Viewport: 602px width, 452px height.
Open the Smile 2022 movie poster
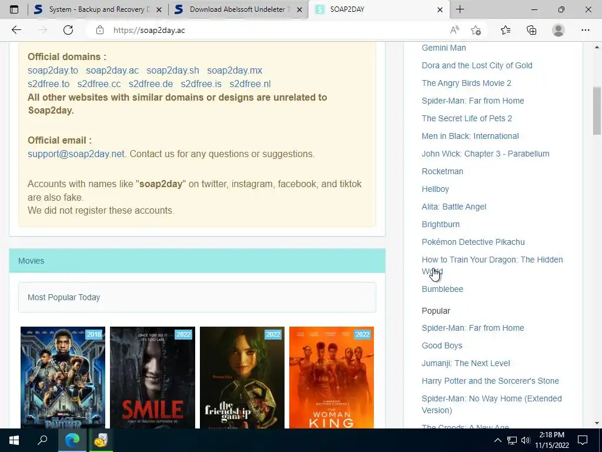tap(152, 377)
